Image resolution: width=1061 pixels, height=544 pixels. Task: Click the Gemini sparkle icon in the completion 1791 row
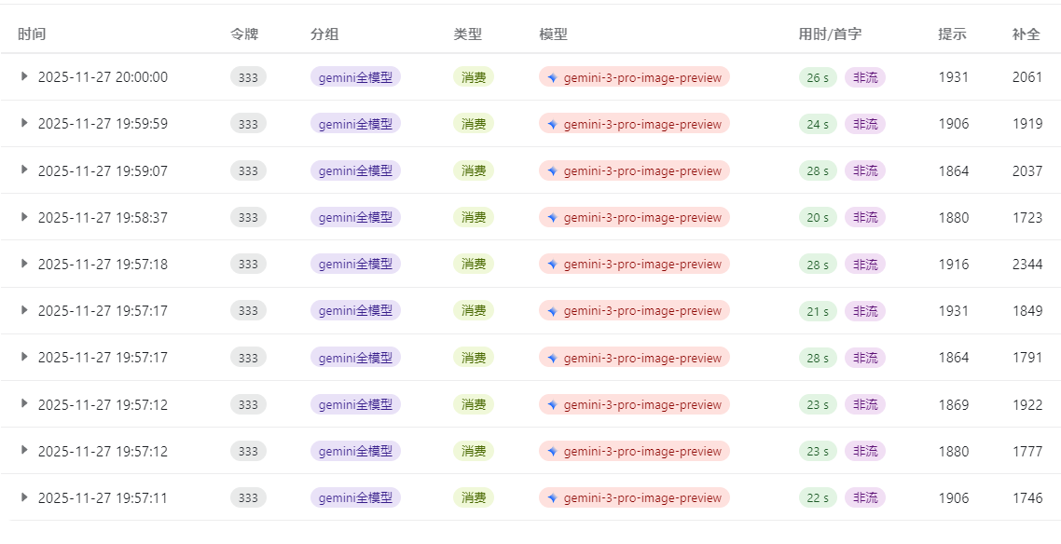click(x=552, y=358)
